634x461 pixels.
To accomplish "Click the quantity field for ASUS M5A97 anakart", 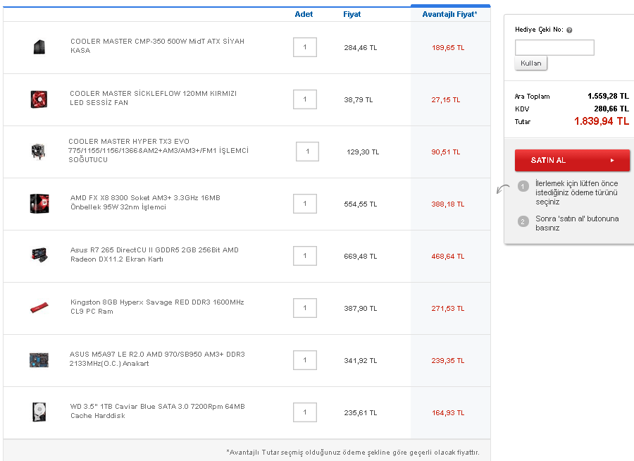I will coord(305,360).
